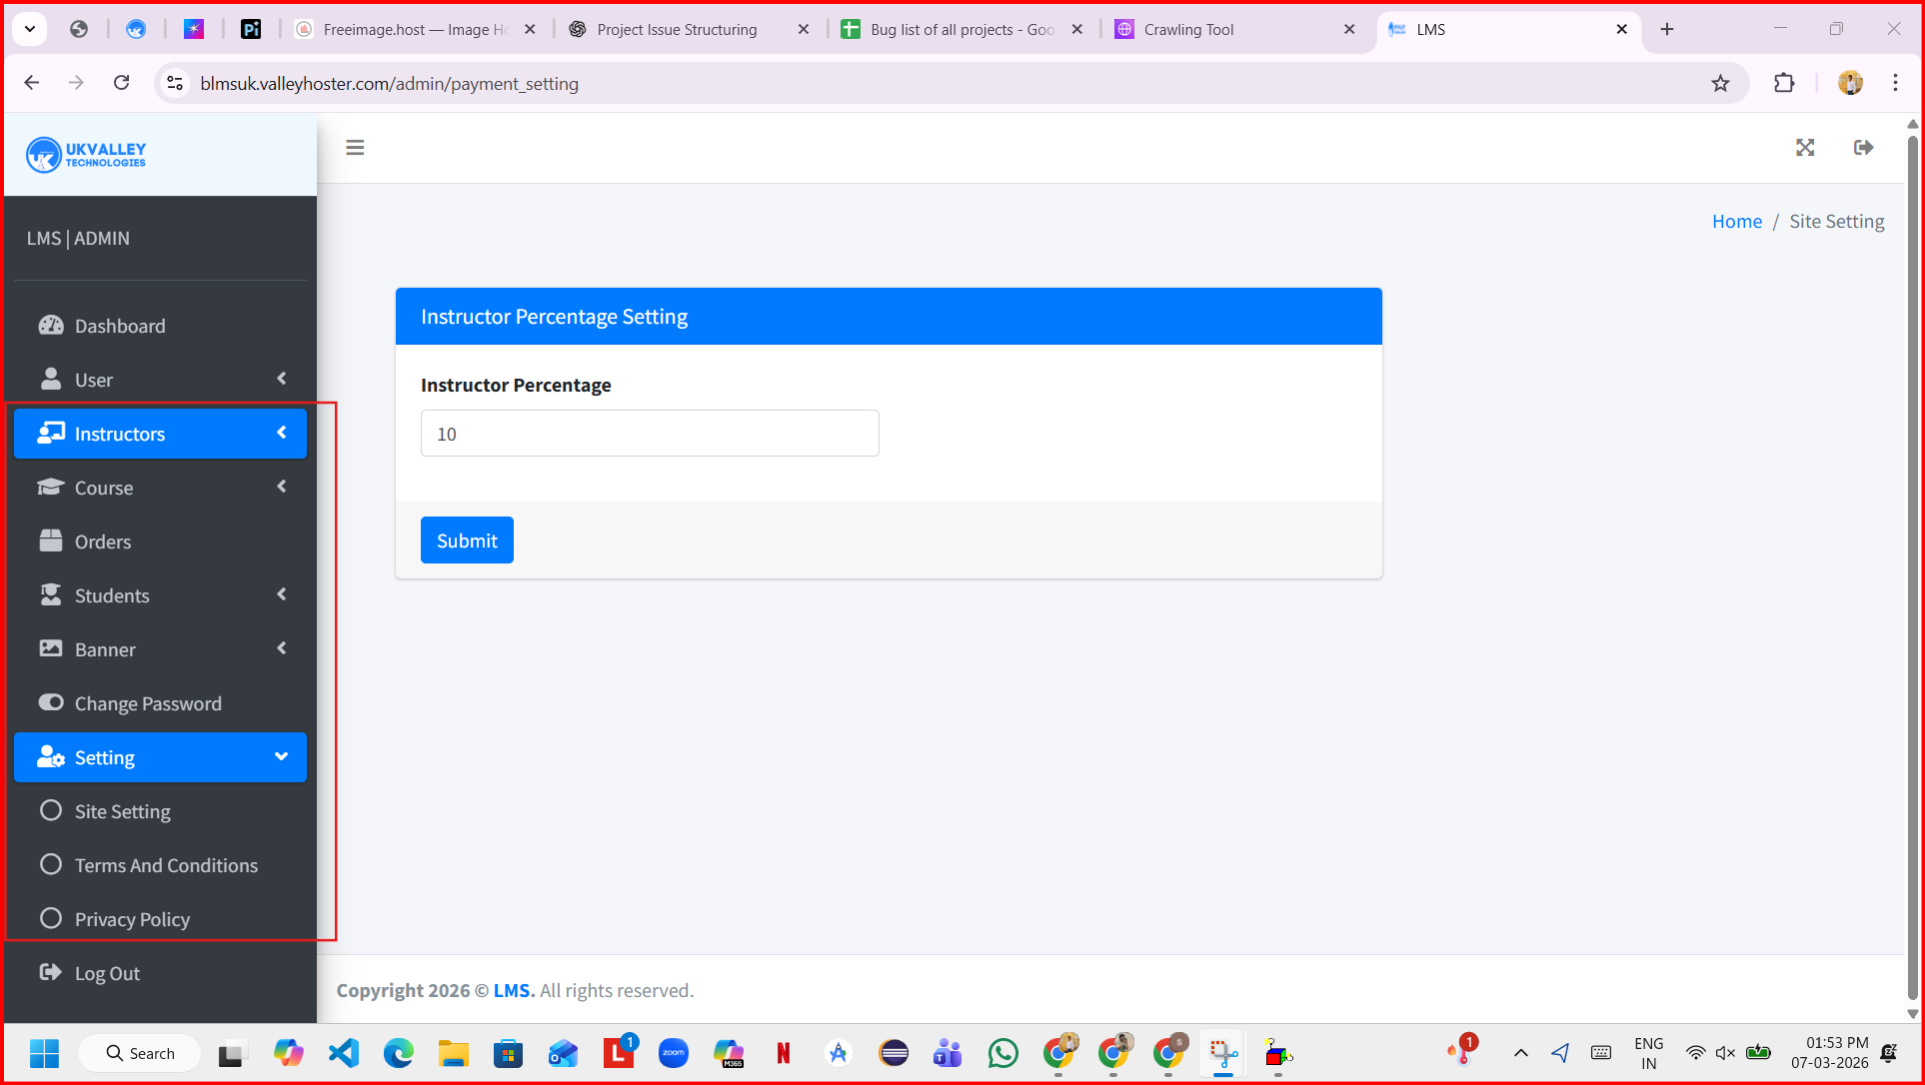Viewport: 1925px width, 1085px height.
Task: Click the Banner image icon
Action: (51, 649)
